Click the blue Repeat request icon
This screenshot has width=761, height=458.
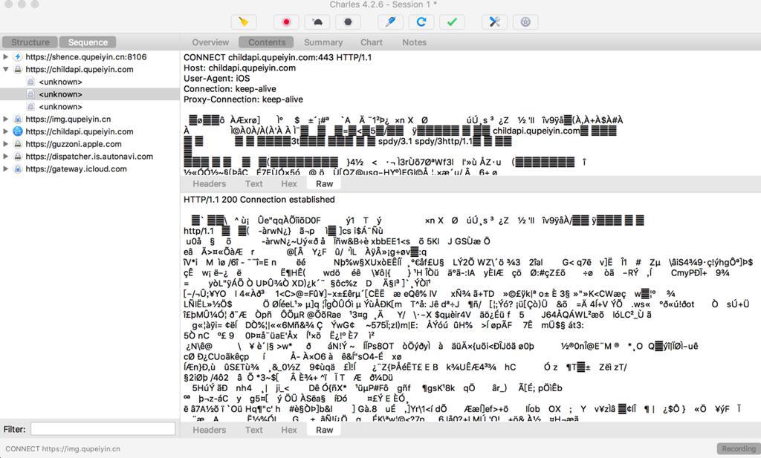click(x=421, y=22)
